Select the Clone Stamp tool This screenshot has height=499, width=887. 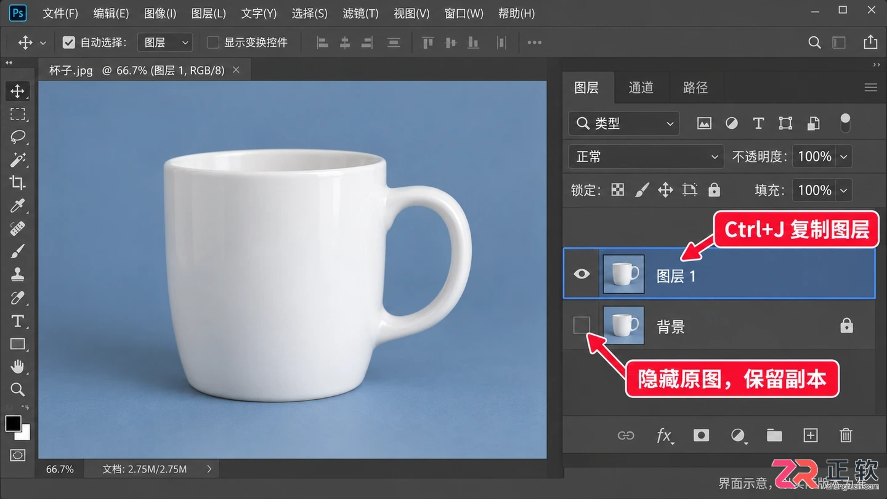pyautogui.click(x=17, y=275)
